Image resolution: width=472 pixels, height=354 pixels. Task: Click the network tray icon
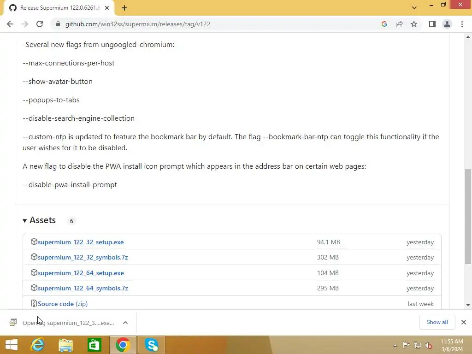coord(418,345)
